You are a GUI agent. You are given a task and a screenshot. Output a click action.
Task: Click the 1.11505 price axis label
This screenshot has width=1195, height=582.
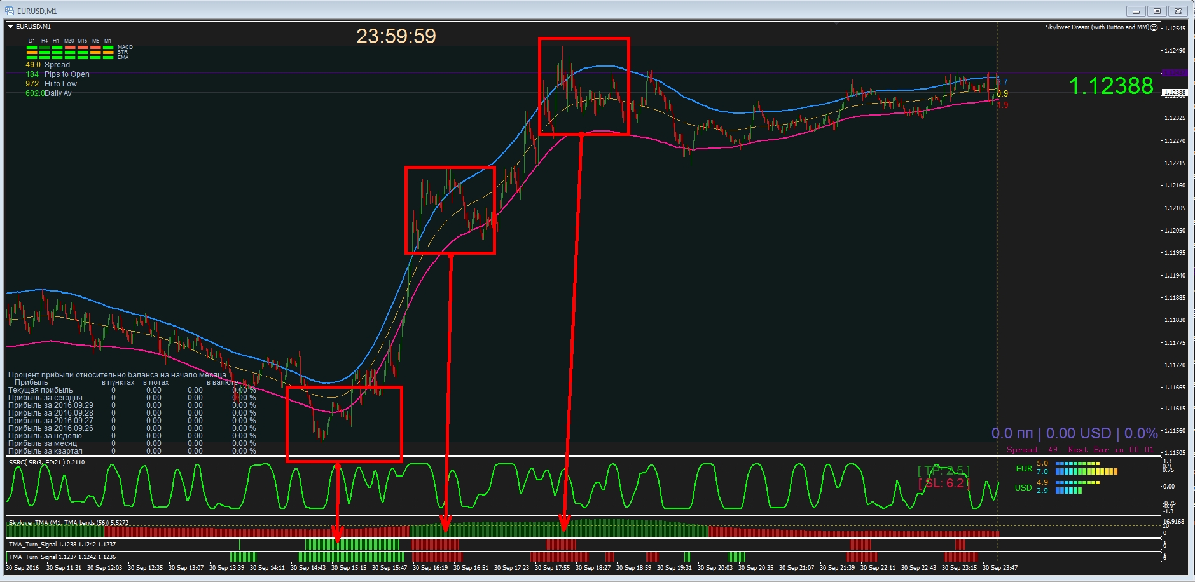click(x=1175, y=453)
